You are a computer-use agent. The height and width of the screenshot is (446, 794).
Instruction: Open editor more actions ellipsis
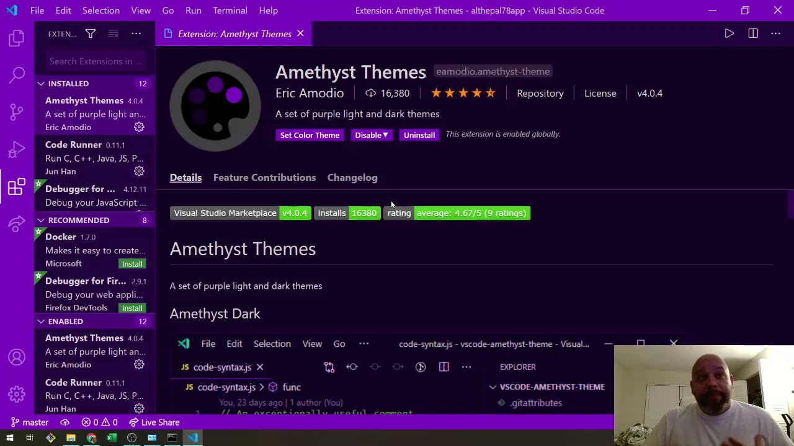[775, 34]
